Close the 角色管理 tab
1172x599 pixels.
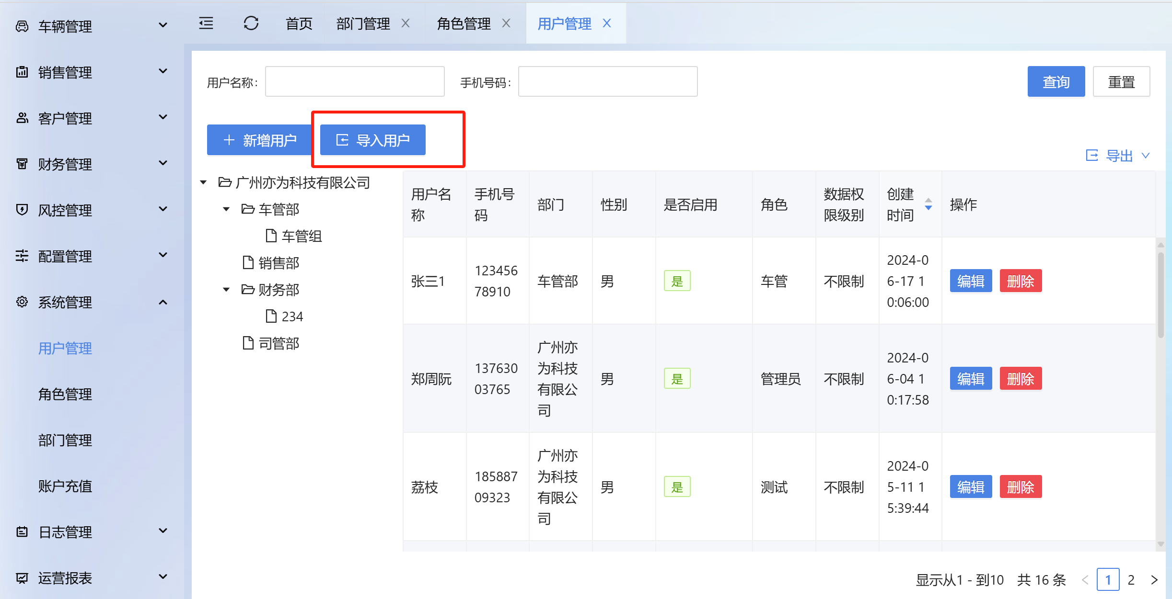[x=506, y=23]
